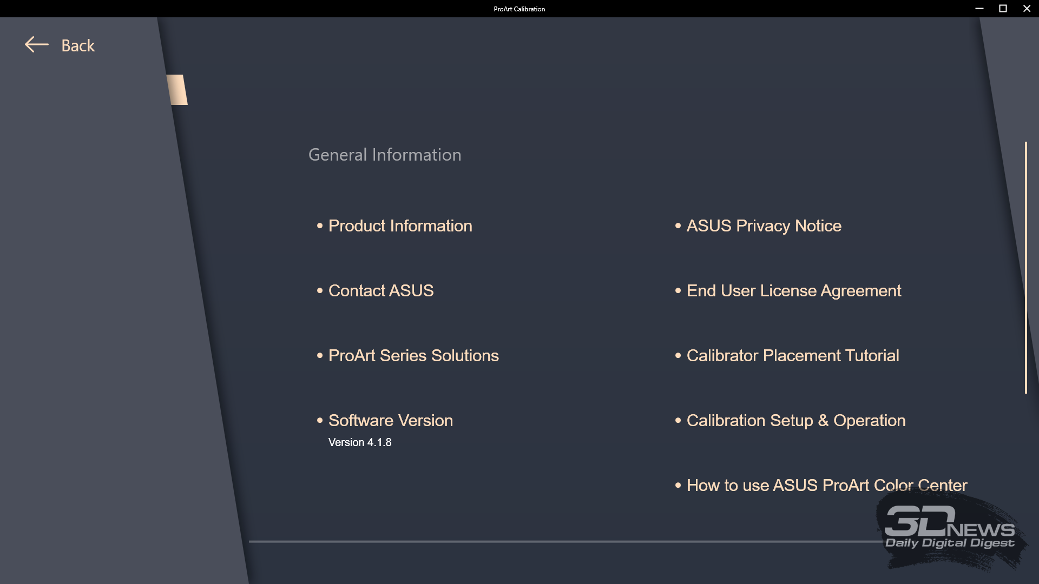The height and width of the screenshot is (584, 1039).
Task: Go back via the Back label
Action: pos(78,45)
